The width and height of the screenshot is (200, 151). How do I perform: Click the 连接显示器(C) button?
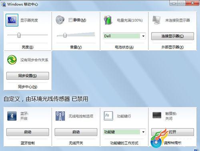coord(172,36)
